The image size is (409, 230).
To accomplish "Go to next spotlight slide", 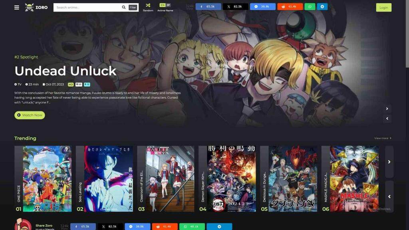I will (x=387, y=109).
